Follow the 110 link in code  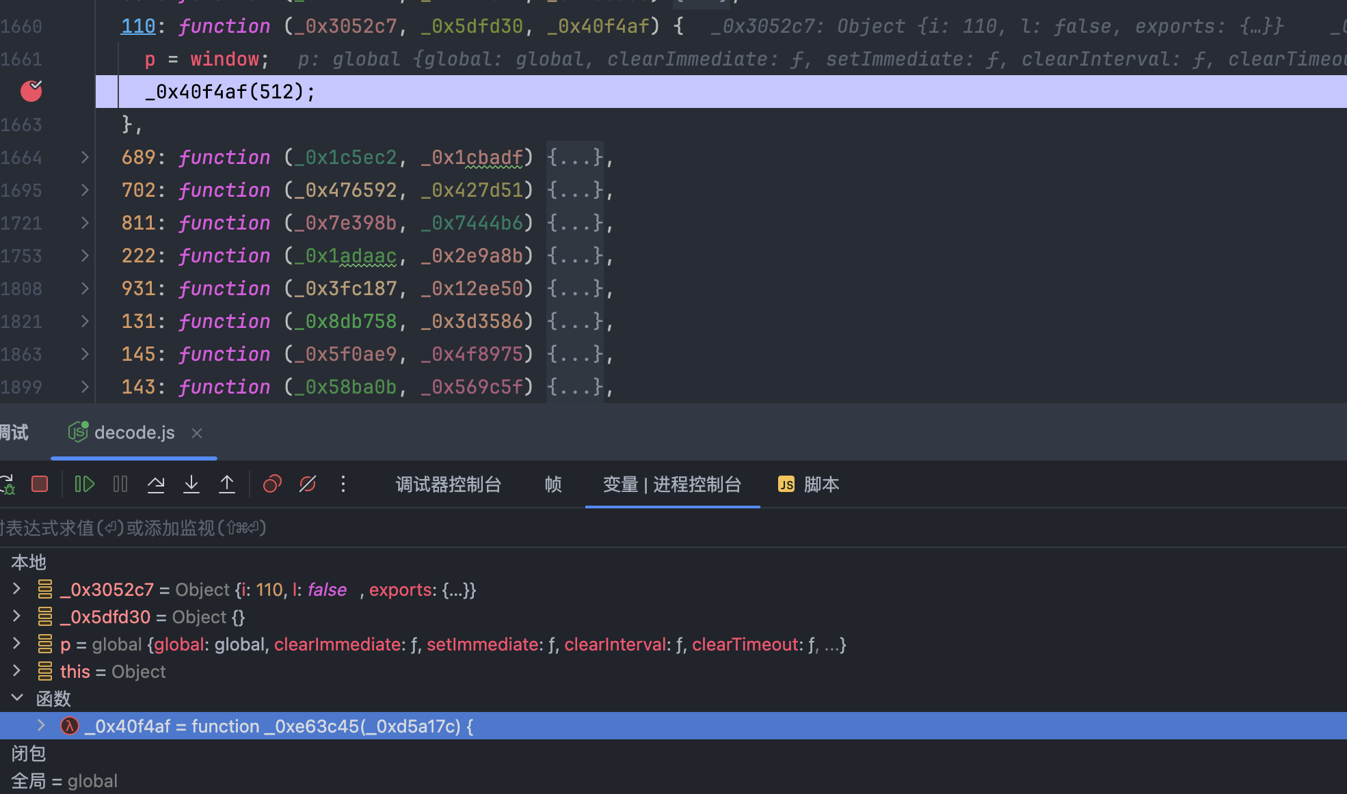pyautogui.click(x=138, y=26)
